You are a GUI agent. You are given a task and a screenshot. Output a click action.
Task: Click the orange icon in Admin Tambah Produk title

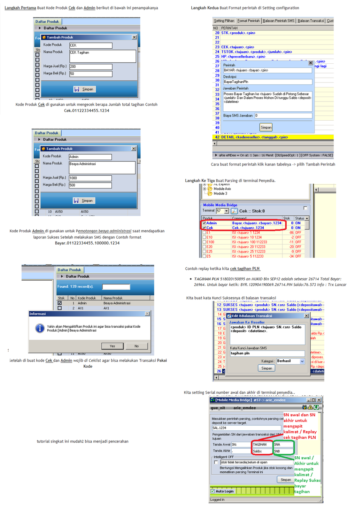point(43,149)
